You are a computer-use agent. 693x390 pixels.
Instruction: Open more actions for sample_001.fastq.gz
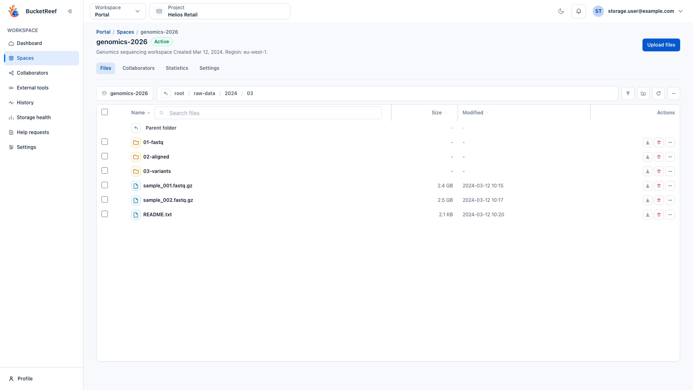pyautogui.click(x=670, y=186)
